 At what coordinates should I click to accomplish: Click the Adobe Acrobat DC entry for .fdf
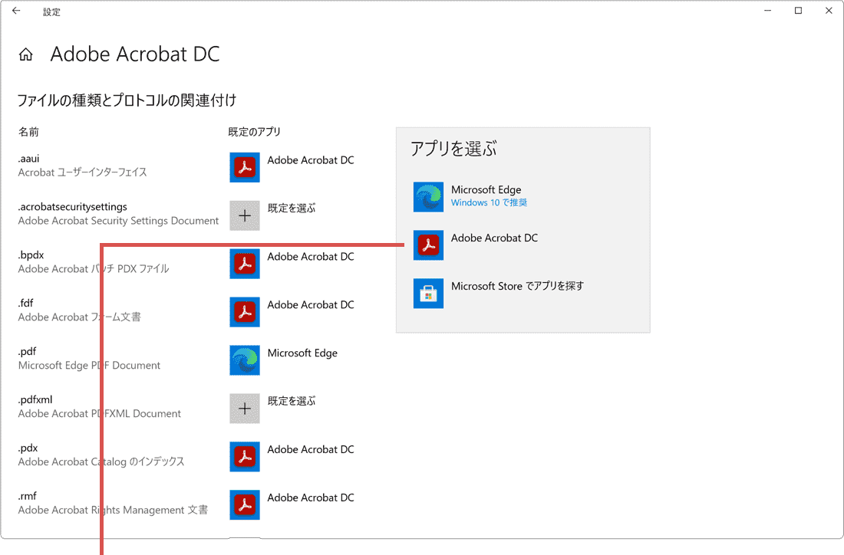pos(310,305)
